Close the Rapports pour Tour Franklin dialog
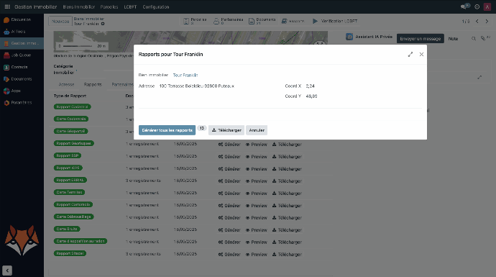This screenshot has height=277, width=496. click(421, 55)
